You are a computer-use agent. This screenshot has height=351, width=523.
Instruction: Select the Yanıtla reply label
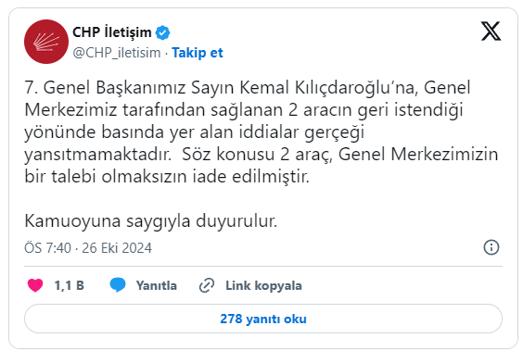157,285
